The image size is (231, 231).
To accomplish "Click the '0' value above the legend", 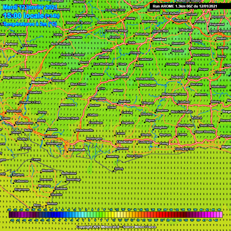I will (80, 210).
